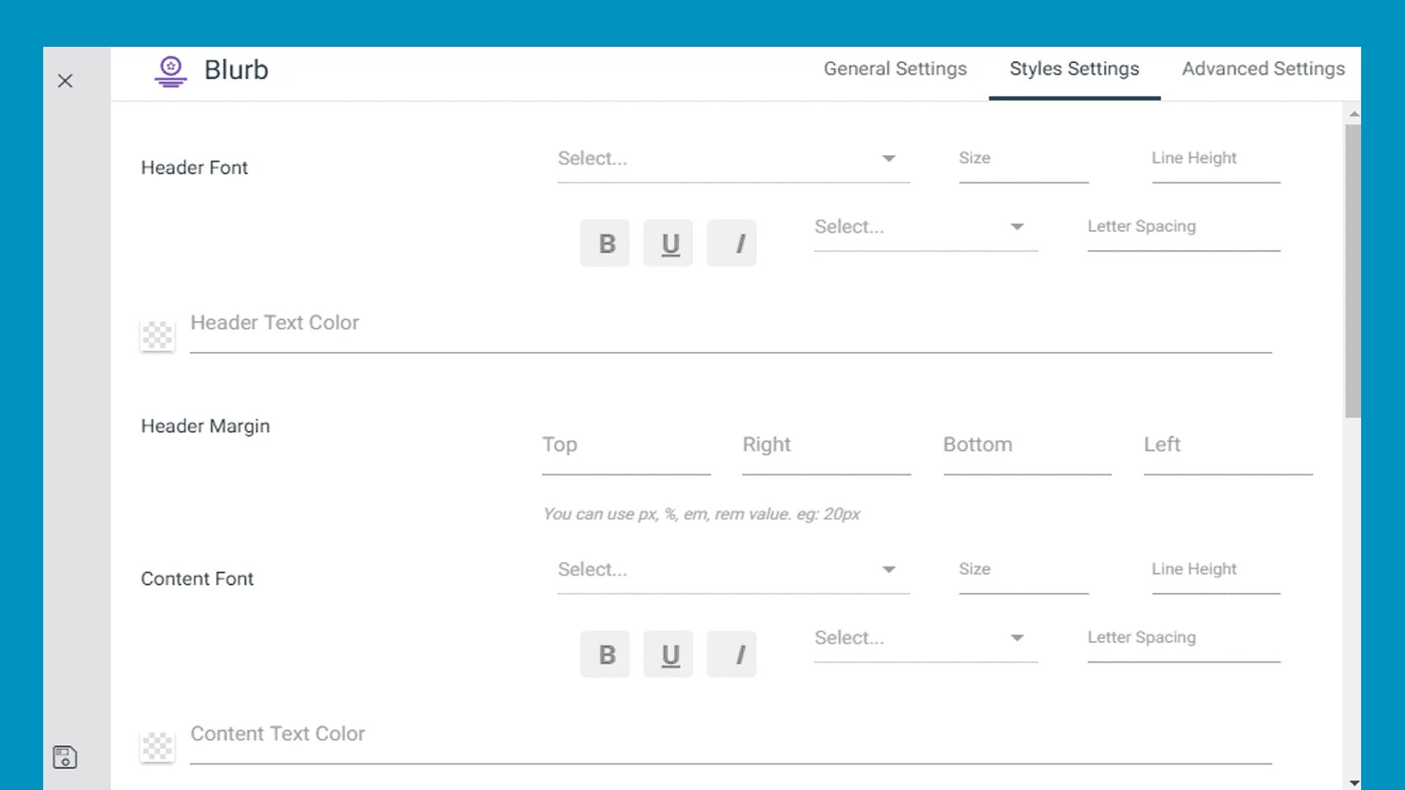
Task: Toggle underline for Content Font
Action: pyautogui.click(x=669, y=655)
